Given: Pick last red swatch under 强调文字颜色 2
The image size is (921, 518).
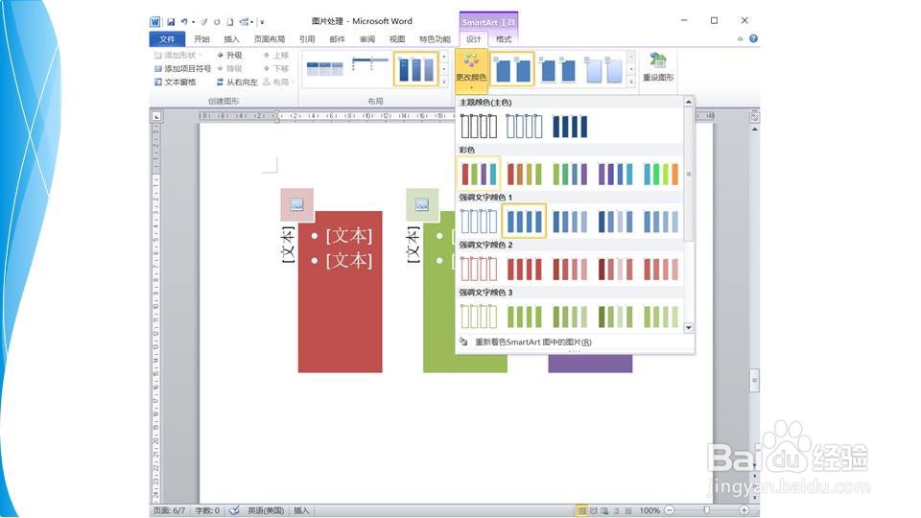Looking at the screenshot, I should pos(661,269).
